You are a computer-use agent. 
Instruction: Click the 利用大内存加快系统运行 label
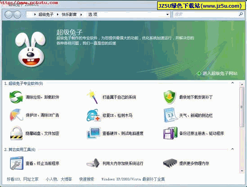tap(123, 163)
